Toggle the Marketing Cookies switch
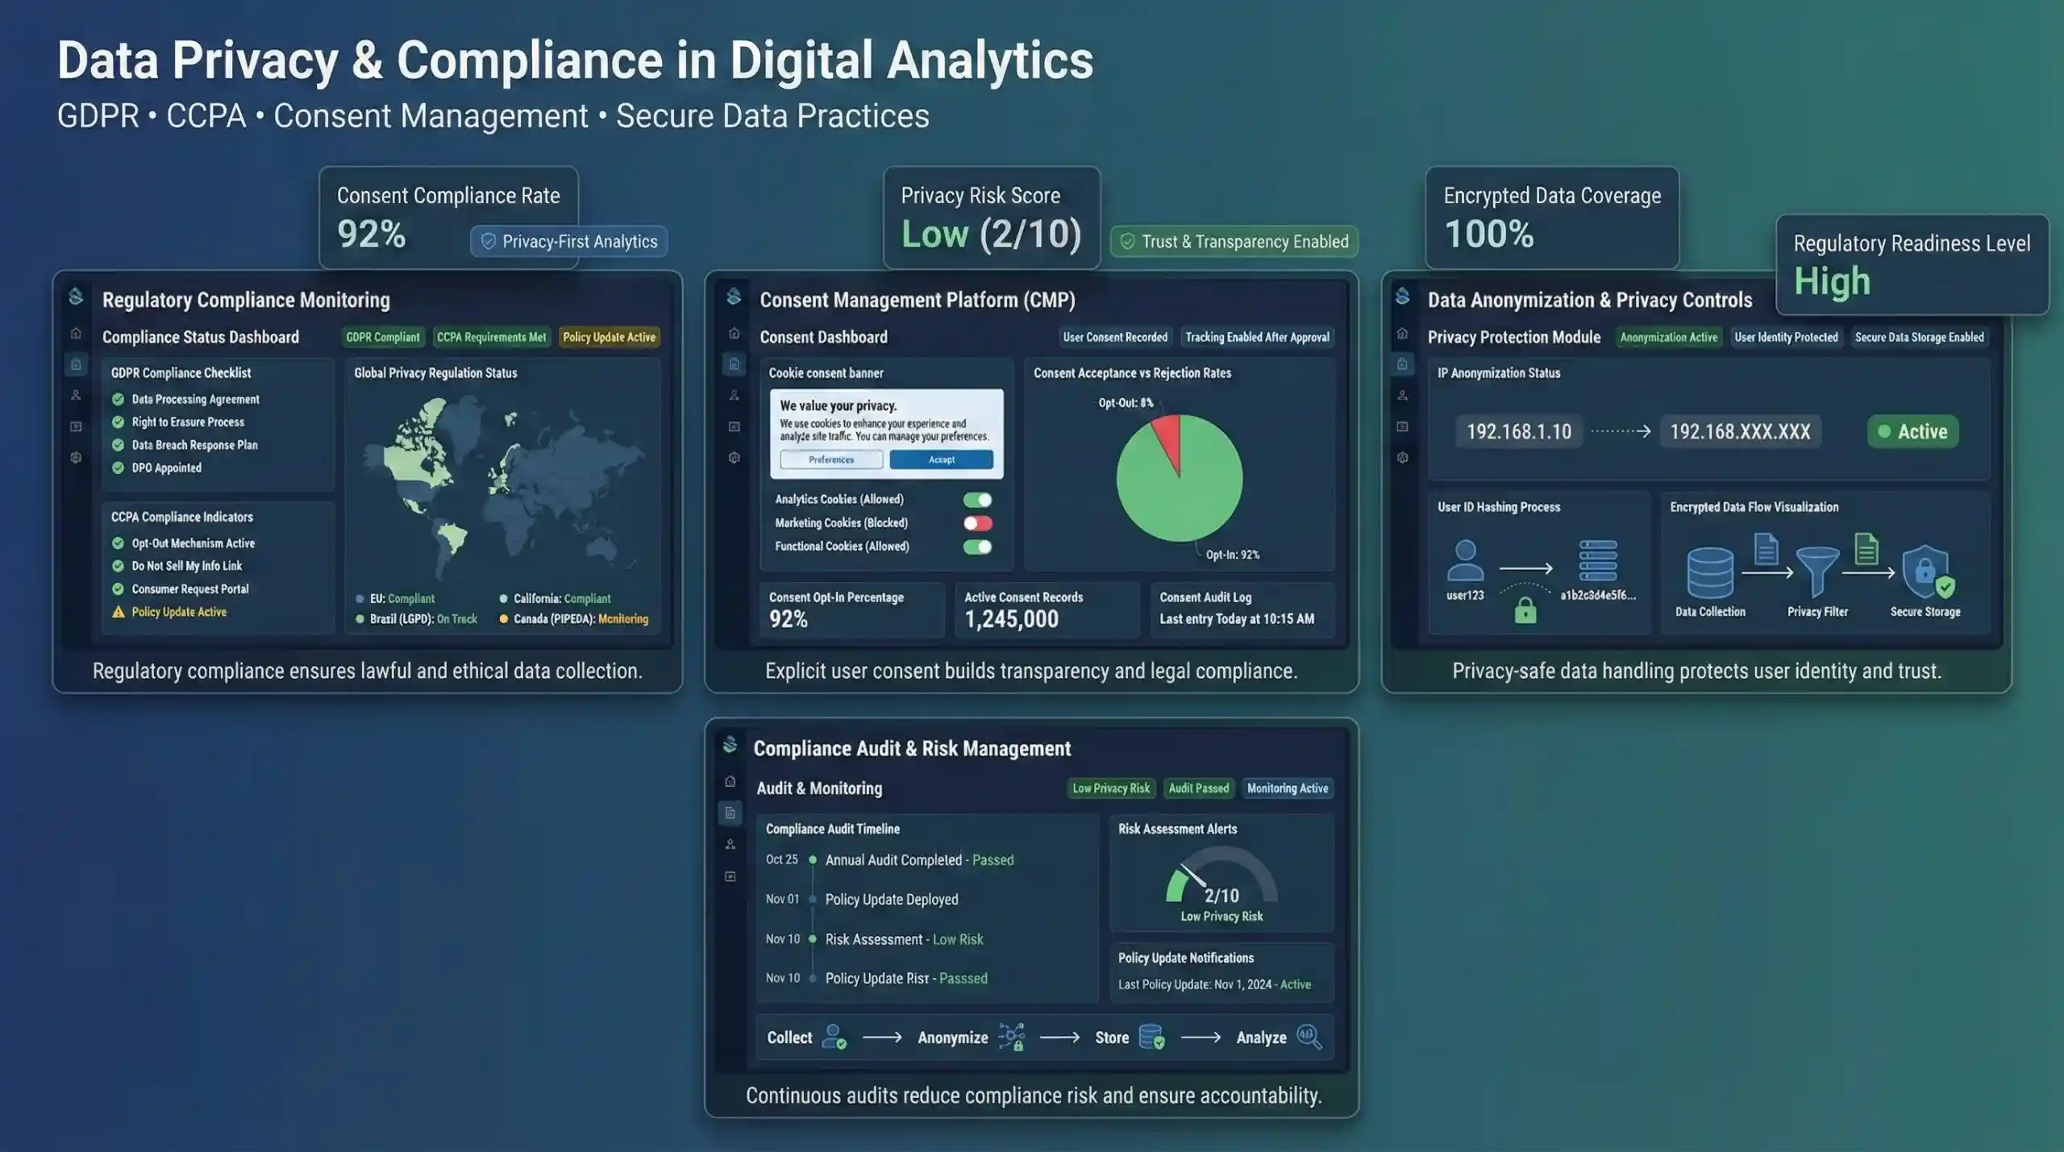2064x1152 pixels. (977, 523)
